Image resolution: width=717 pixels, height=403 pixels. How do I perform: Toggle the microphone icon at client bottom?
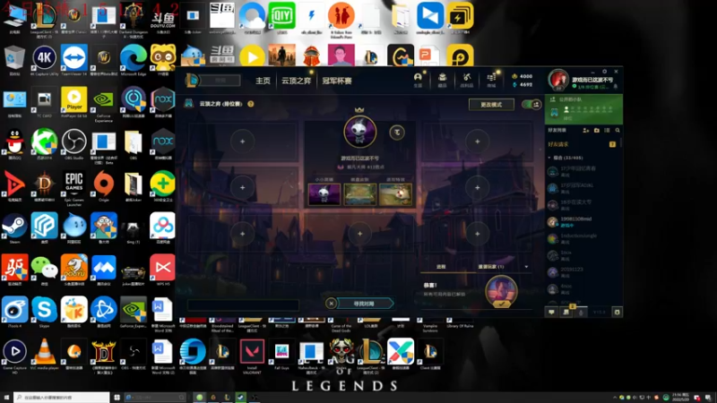581,312
